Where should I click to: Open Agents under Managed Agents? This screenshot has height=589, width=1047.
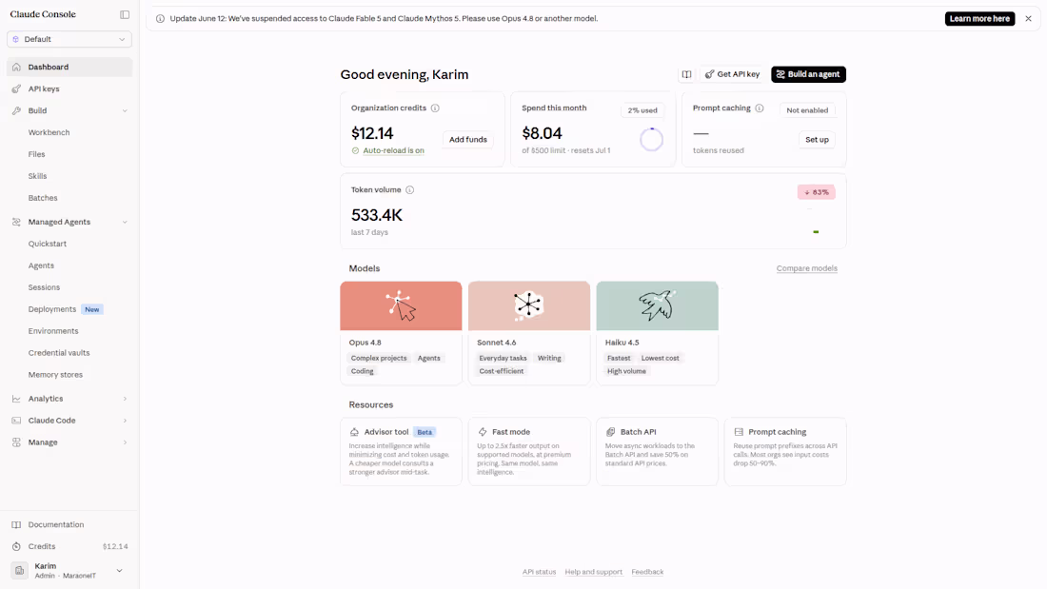41,265
